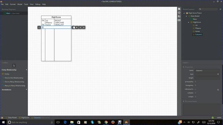Open Task View from the taskbar
The image size is (223, 125).
(58, 122)
